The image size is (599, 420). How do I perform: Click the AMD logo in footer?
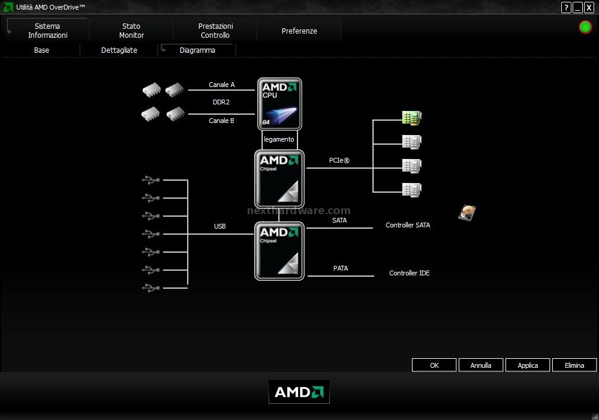click(299, 392)
